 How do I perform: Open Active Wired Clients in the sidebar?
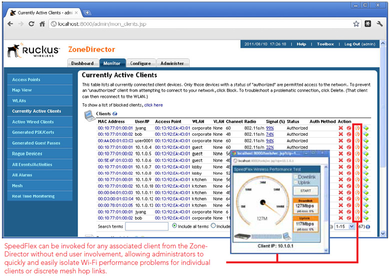point(40,122)
